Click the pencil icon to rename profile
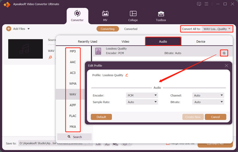 127,75
